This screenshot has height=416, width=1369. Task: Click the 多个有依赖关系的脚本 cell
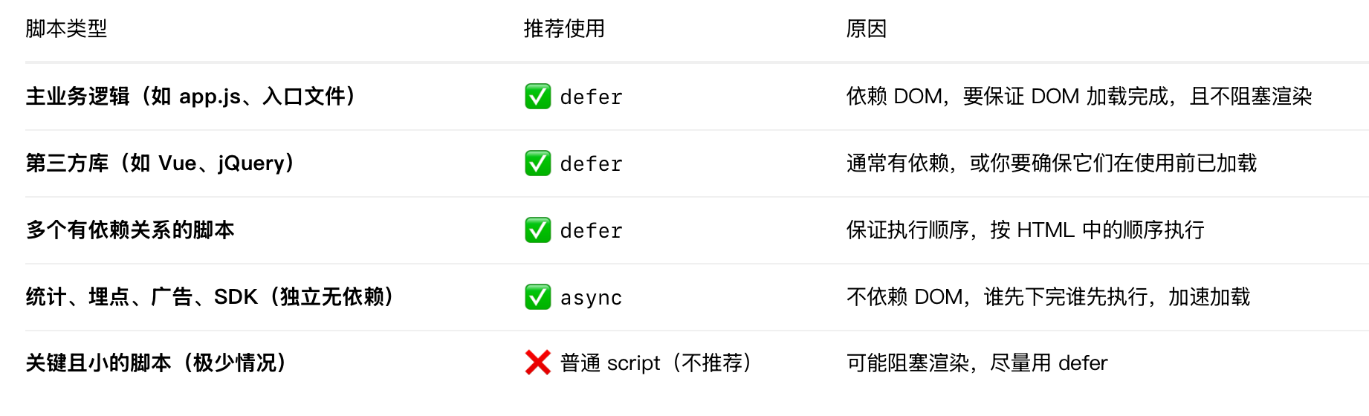130,230
